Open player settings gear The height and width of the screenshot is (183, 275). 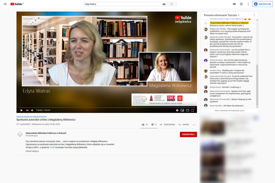tap(177, 110)
